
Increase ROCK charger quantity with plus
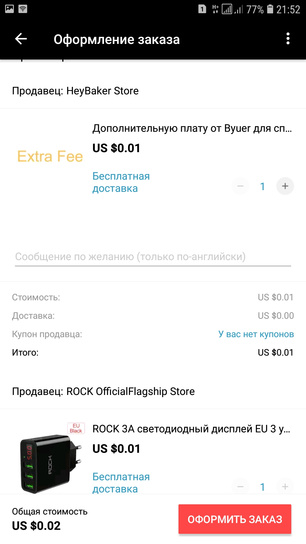(285, 487)
